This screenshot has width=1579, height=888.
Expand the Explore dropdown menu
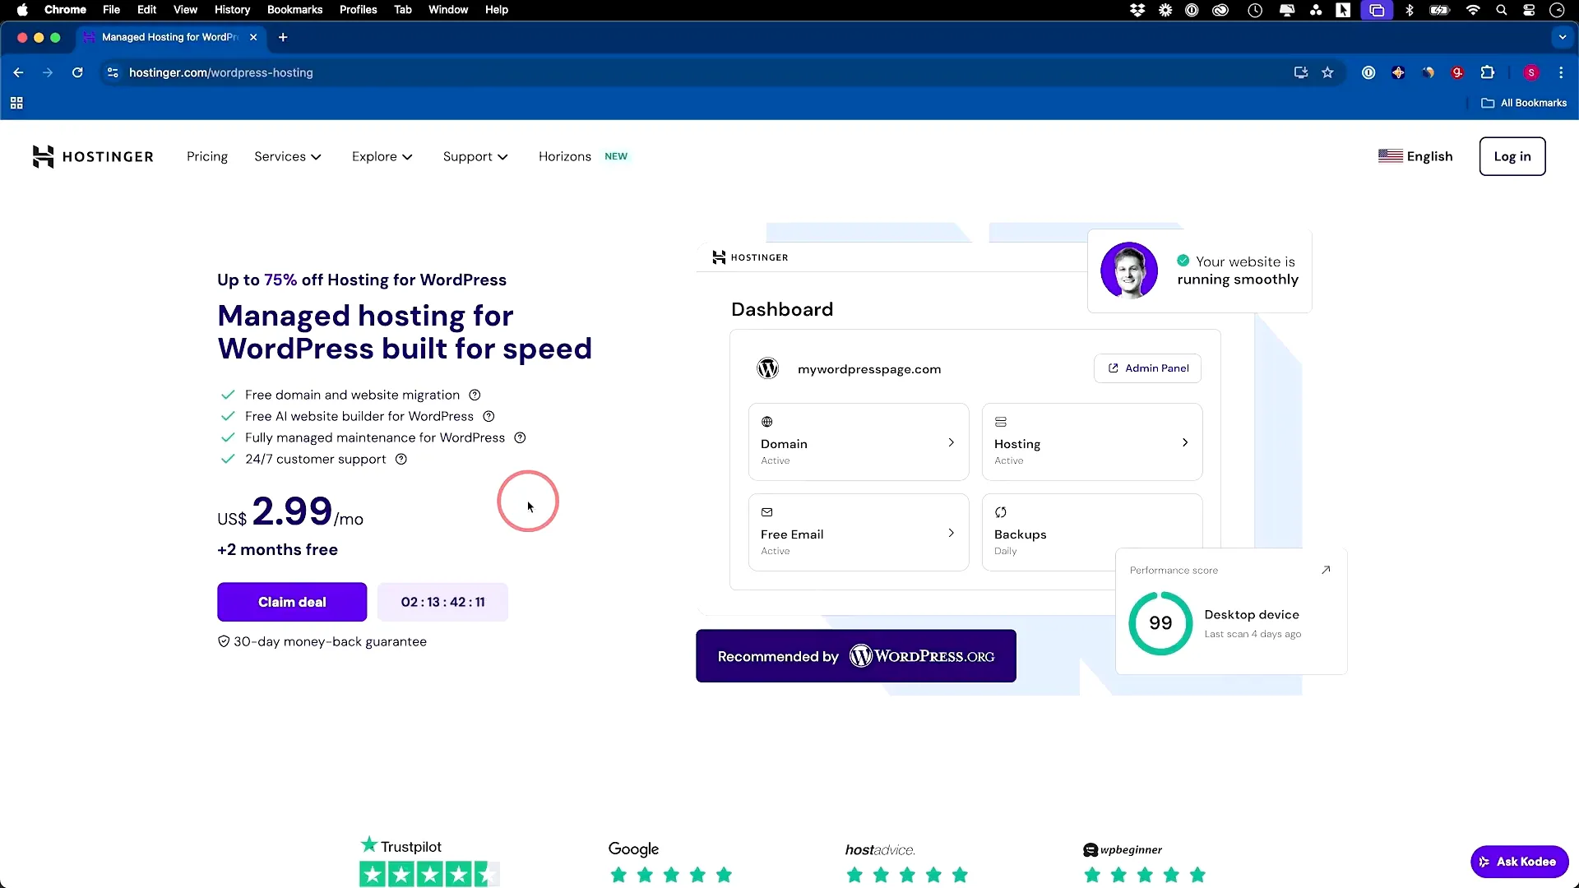[382, 156]
